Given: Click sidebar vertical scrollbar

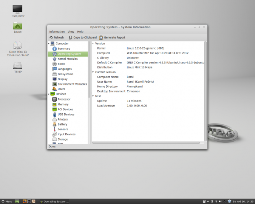Looking at the screenshot, I should pyautogui.click(x=89, y=70).
